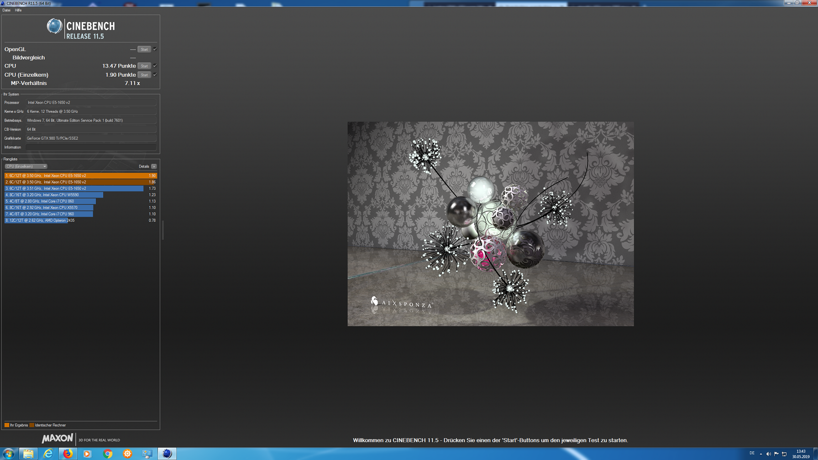
Task: Select the Xeon W5590 ranking entry
Action: (x=80, y=195)
